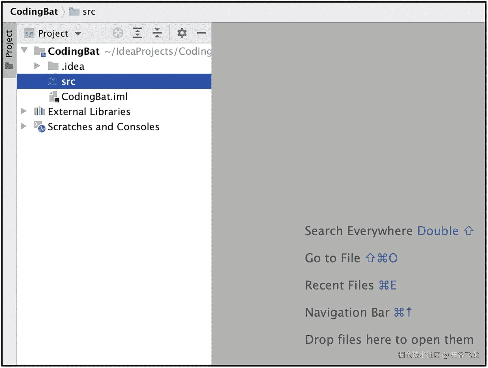Expand Scratches and Consoles node
This screenshot has width=488, height=368.
coord(24,126)
